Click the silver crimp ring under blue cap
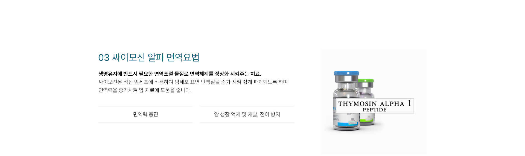Screen dimensions: 525x156 point(346,79)
